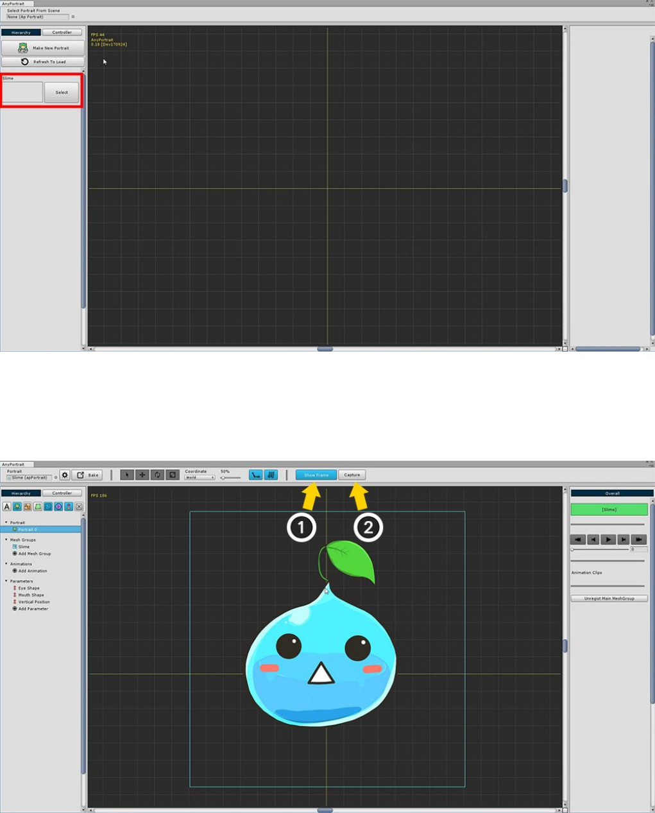This screenshot has width=655, height=813.
Task: Click the purple Animation filter icon
Action: [x=58, y=507]
